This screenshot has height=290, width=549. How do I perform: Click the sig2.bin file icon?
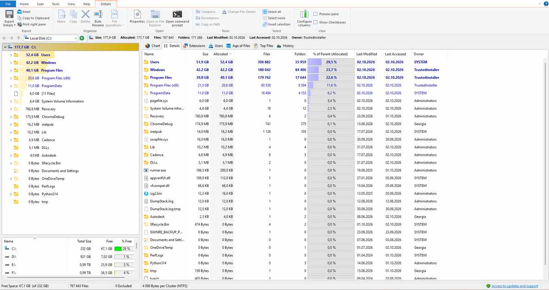click(x=146, y=193)
